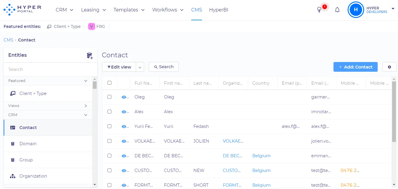Click the Hyper Portal logo
398x189 pixels.
[22, 10]
